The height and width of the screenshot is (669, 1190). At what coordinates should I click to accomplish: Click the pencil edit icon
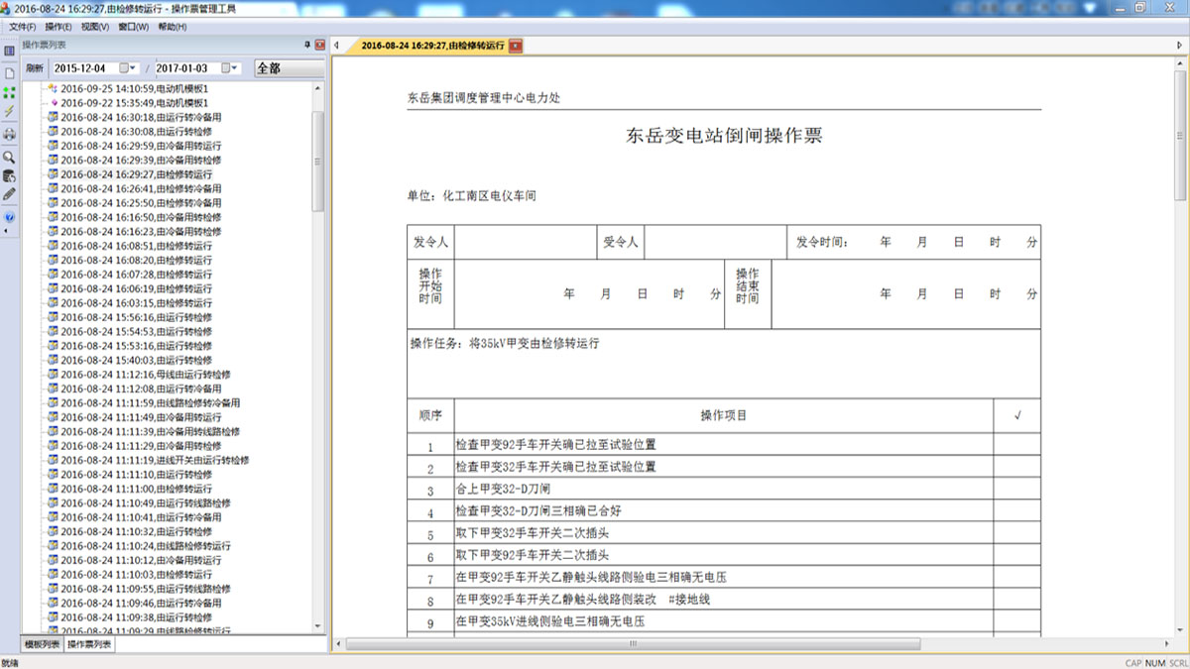pyautogui.click(x=9, y=195)
